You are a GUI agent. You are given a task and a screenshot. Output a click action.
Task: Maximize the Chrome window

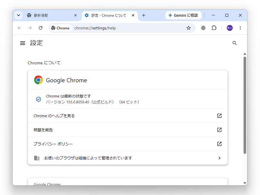[x=227, y=15]
